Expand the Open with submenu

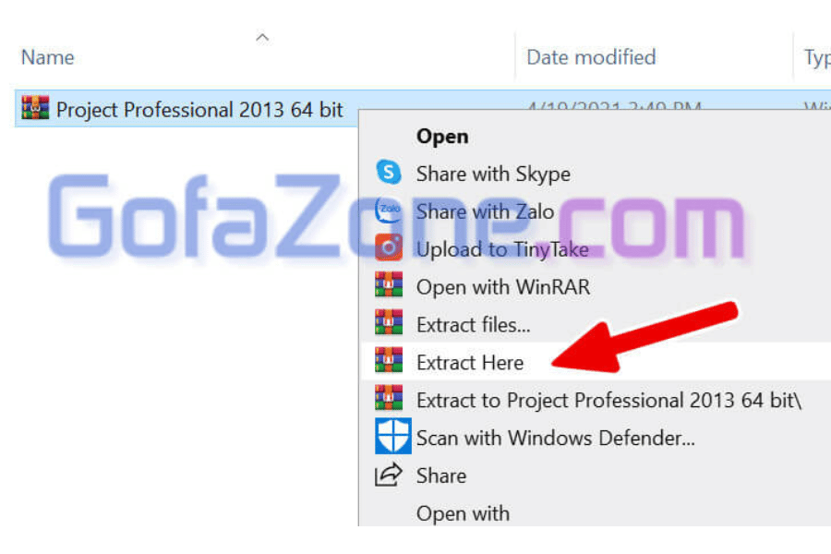463,513
